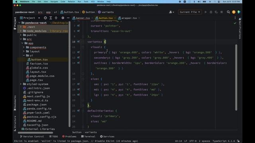This screenshot has width=255, height=143.
Task: Click Collapse All icon in Project panel
Action: [x=56, y=18]
